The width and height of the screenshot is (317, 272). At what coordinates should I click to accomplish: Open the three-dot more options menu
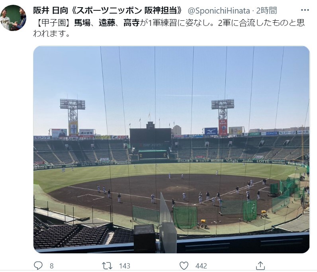(x=305, y=10)
